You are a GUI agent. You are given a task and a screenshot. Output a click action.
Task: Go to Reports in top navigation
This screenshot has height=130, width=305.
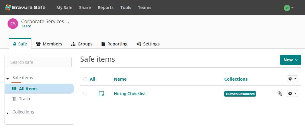[106, 8]
